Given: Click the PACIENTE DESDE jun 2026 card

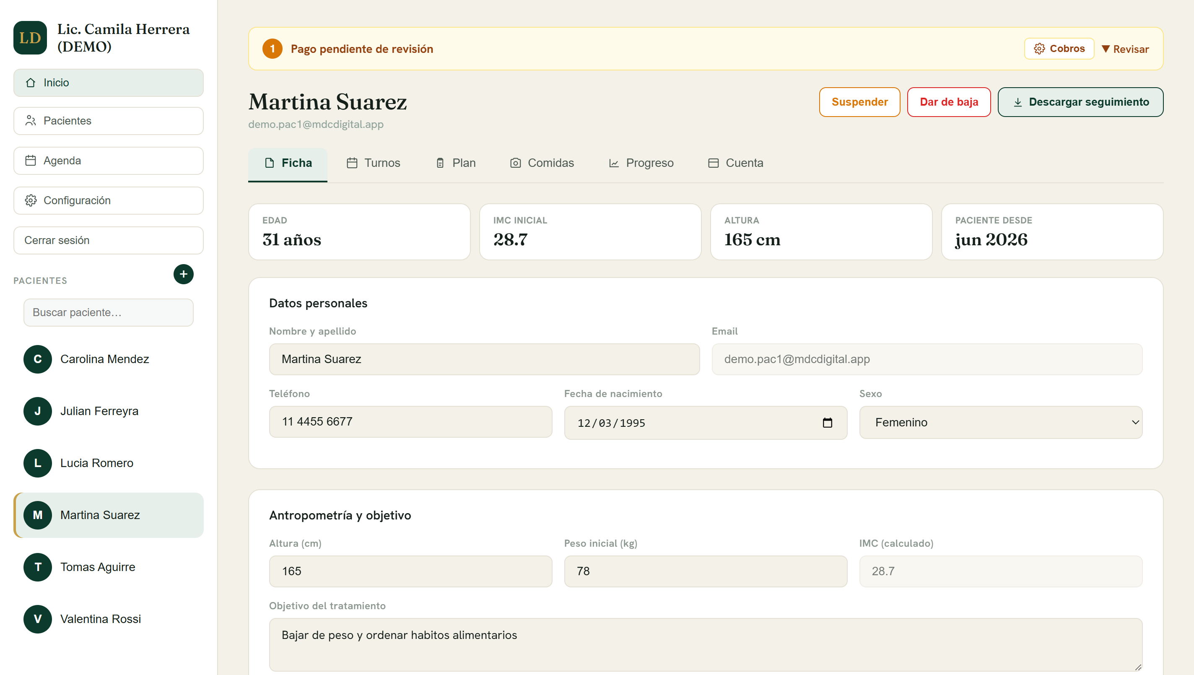Looking at the screenshot, I should 1052,232.
